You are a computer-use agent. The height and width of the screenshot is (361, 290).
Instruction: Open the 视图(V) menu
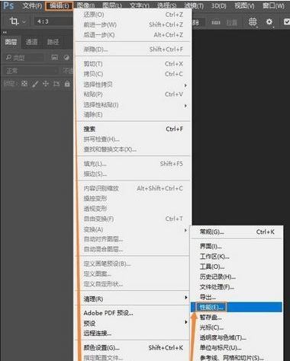click(244, 5)
